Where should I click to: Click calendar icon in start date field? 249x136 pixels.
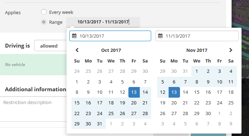point(74,36)
